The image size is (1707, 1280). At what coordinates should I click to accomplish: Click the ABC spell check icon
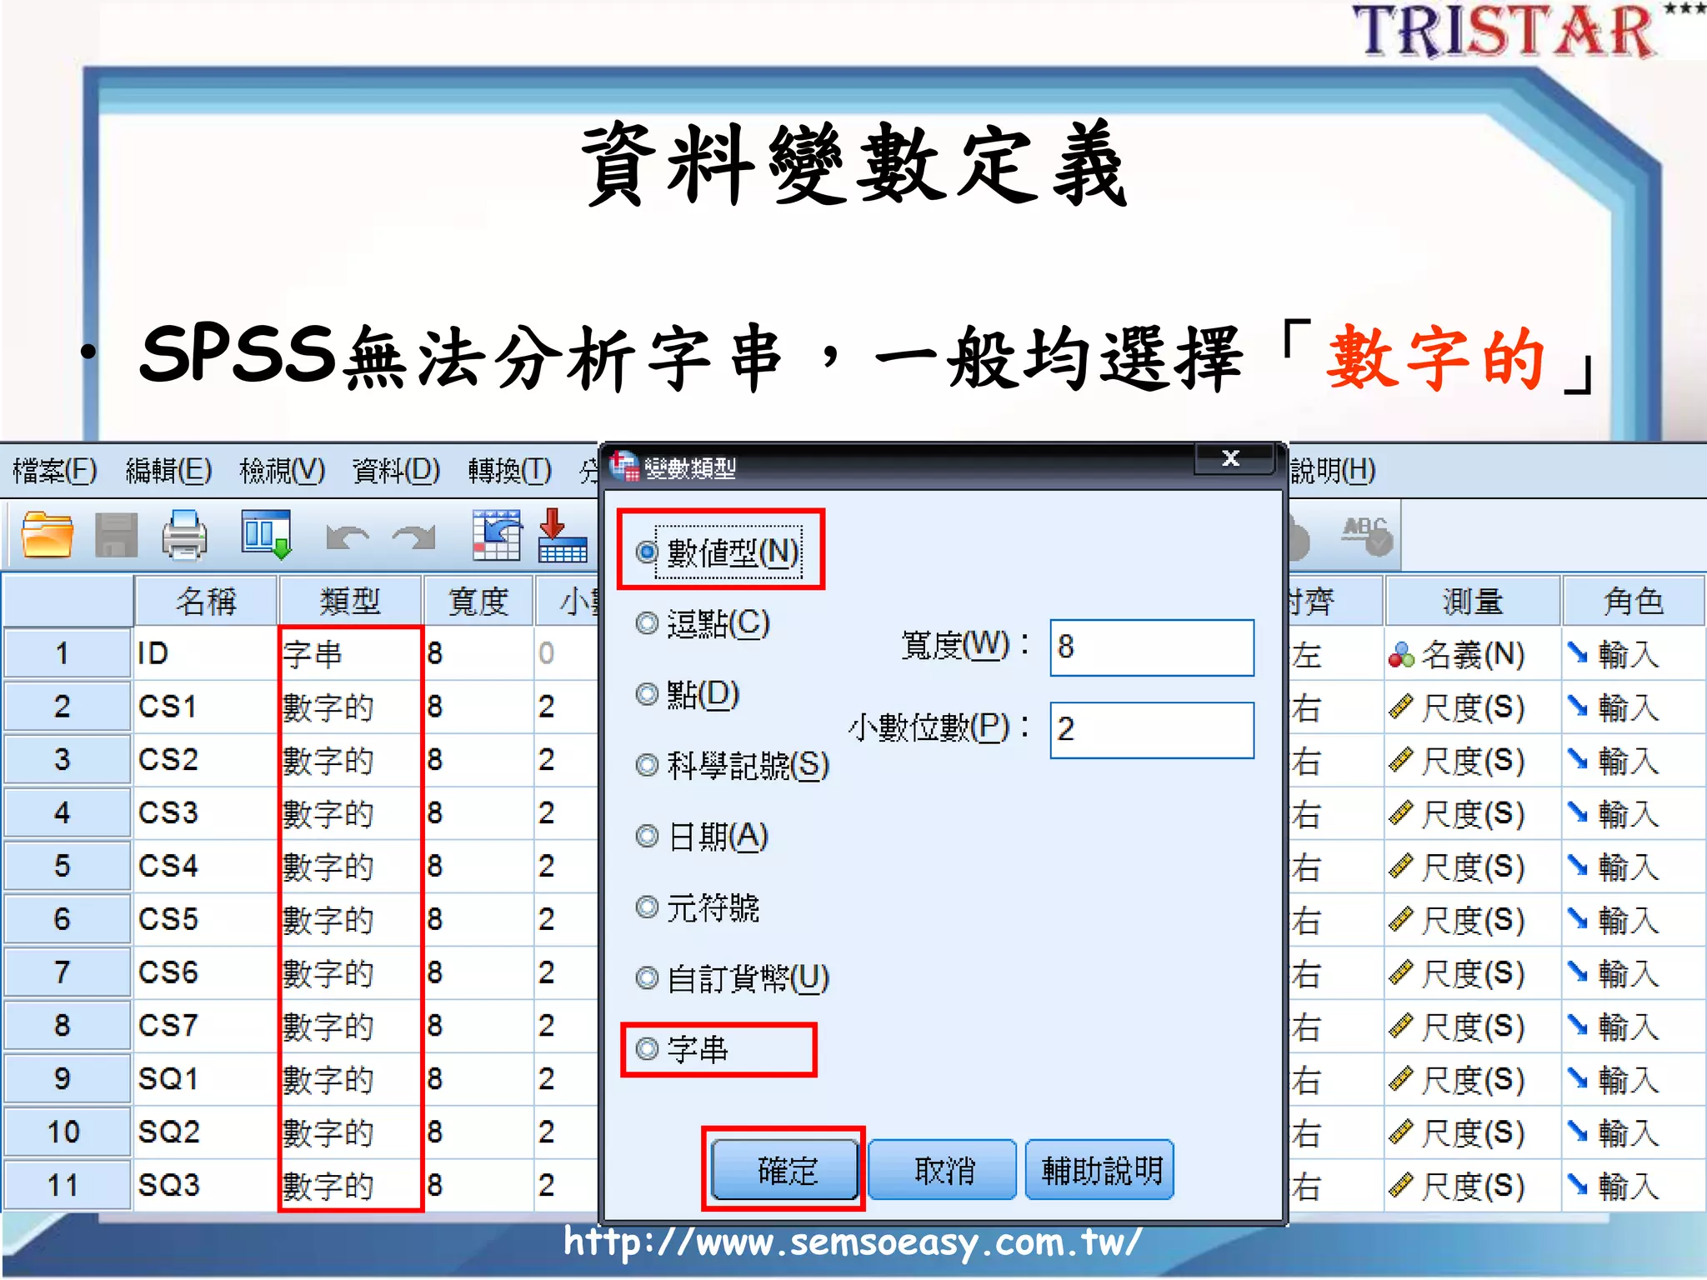coord(1367,536)
